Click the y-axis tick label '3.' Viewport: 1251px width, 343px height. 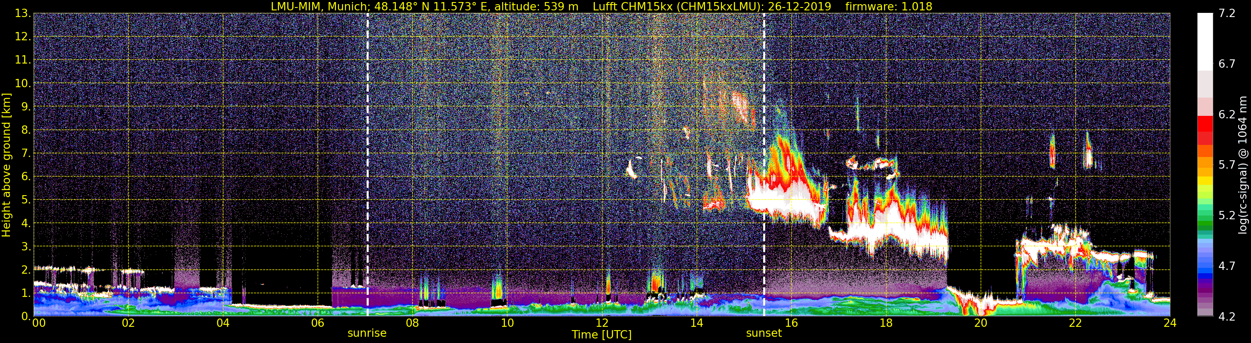pyautogui.click(x=26, y=247)
